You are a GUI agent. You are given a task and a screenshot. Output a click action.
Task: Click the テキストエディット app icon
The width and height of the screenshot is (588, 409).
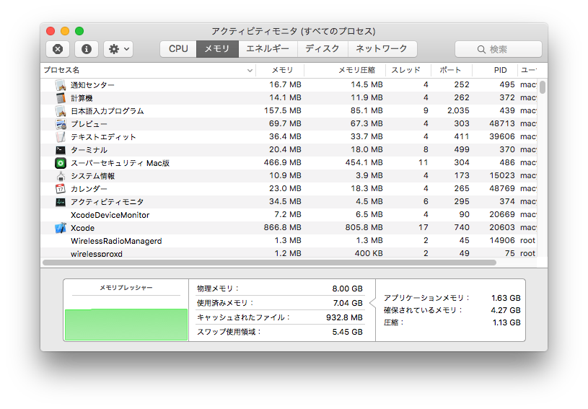(x=61, y=137)
